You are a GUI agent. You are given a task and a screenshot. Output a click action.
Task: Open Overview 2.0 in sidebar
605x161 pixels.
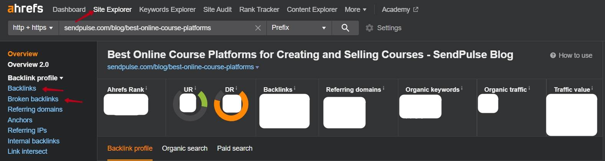[28, 65]
